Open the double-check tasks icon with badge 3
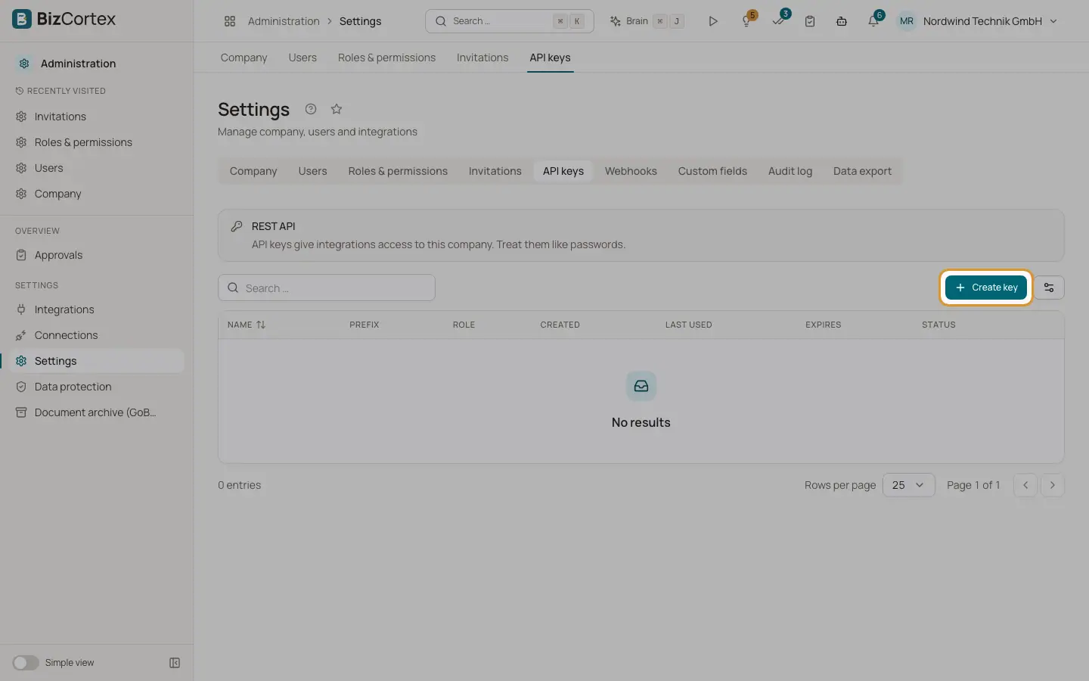1089x681 pixels. click(779, 20)
